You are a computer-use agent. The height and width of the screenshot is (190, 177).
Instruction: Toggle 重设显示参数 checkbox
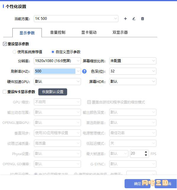coord(5,44)
